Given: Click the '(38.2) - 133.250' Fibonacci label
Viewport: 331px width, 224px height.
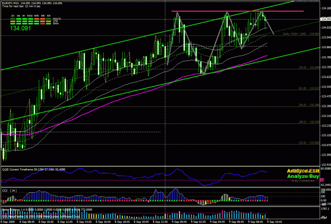Looking at the screenshot, I should coord(309,122).
